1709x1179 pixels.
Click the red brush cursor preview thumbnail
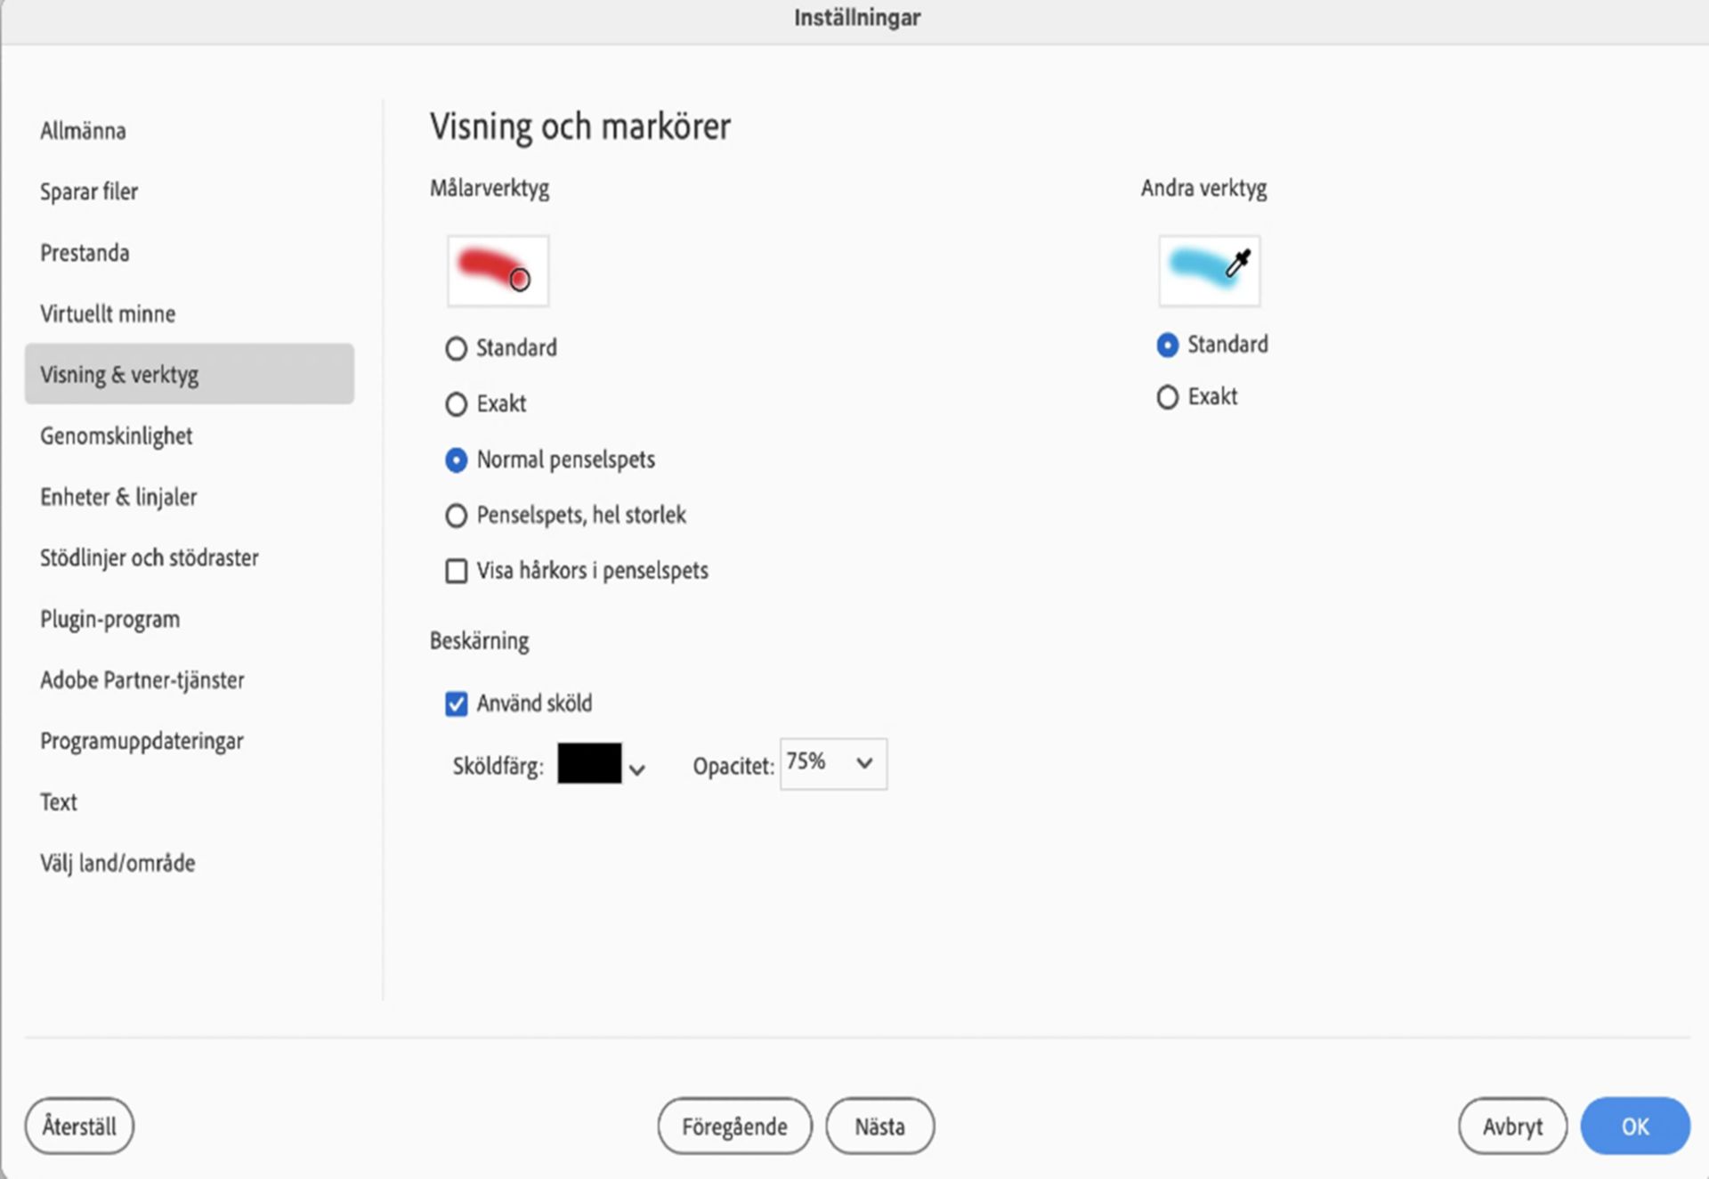tap(498, 271)
